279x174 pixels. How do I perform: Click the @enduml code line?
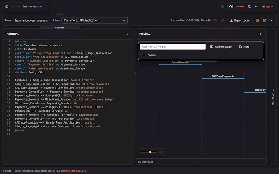(20, 130)
